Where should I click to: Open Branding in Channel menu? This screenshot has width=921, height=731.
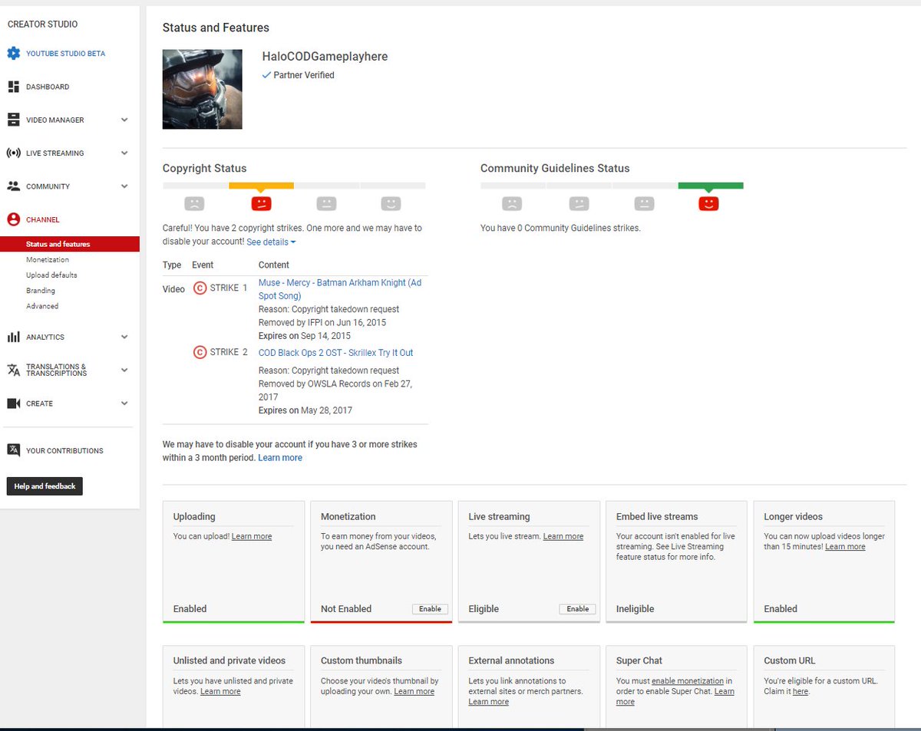(x=41, y=290)
